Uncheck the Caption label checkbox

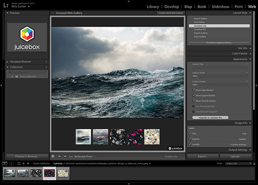tap(190, 139)
